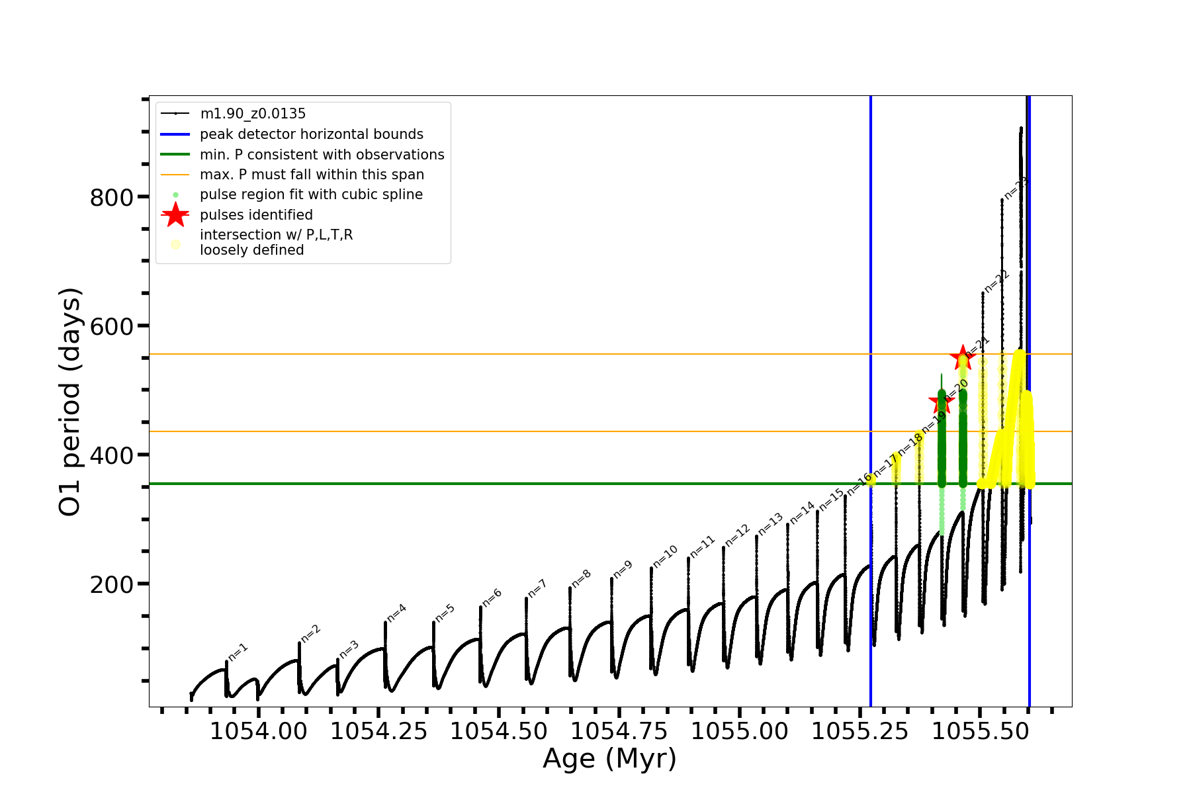The width and height of the screenshot is (1191, 794).
Task: Click the blue line swatch in the legend
Action: tap(175, 134)
